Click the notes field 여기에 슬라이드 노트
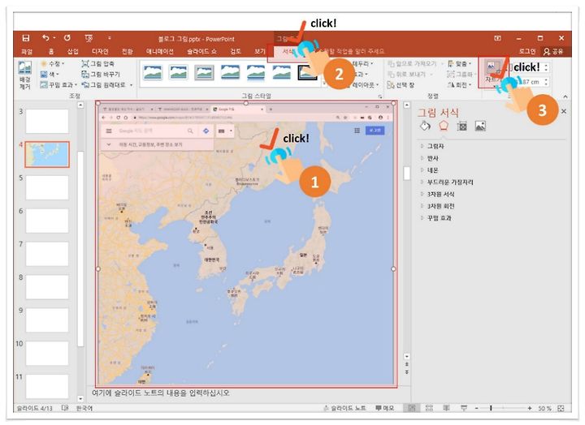This screenshot has height=425, width=585. click(x=161, y=393)
